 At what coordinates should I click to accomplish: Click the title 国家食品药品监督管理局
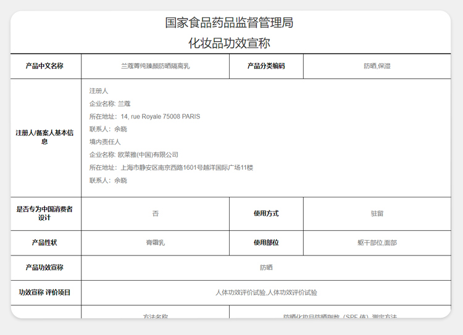point(229,23)
